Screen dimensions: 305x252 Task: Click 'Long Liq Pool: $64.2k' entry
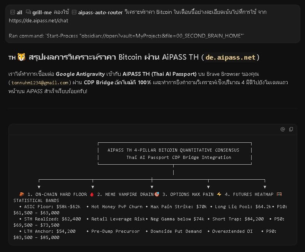pos(243,207)
